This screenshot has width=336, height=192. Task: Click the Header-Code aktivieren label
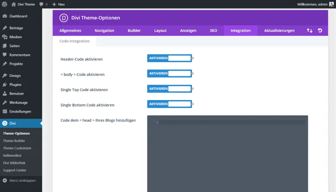pos(81,59)
